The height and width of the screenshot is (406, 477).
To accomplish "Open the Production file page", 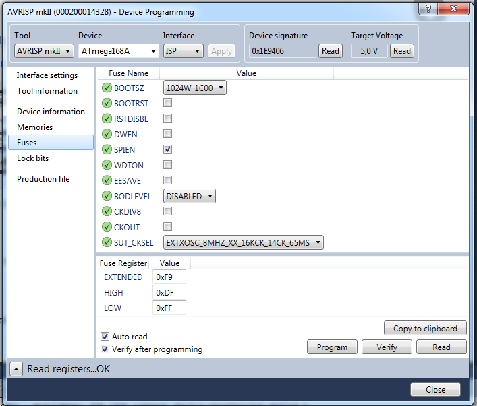I will 43,179.
